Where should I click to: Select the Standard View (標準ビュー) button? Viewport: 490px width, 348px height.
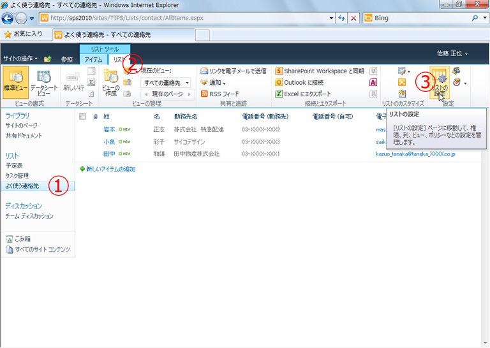[x=15, y=82]
